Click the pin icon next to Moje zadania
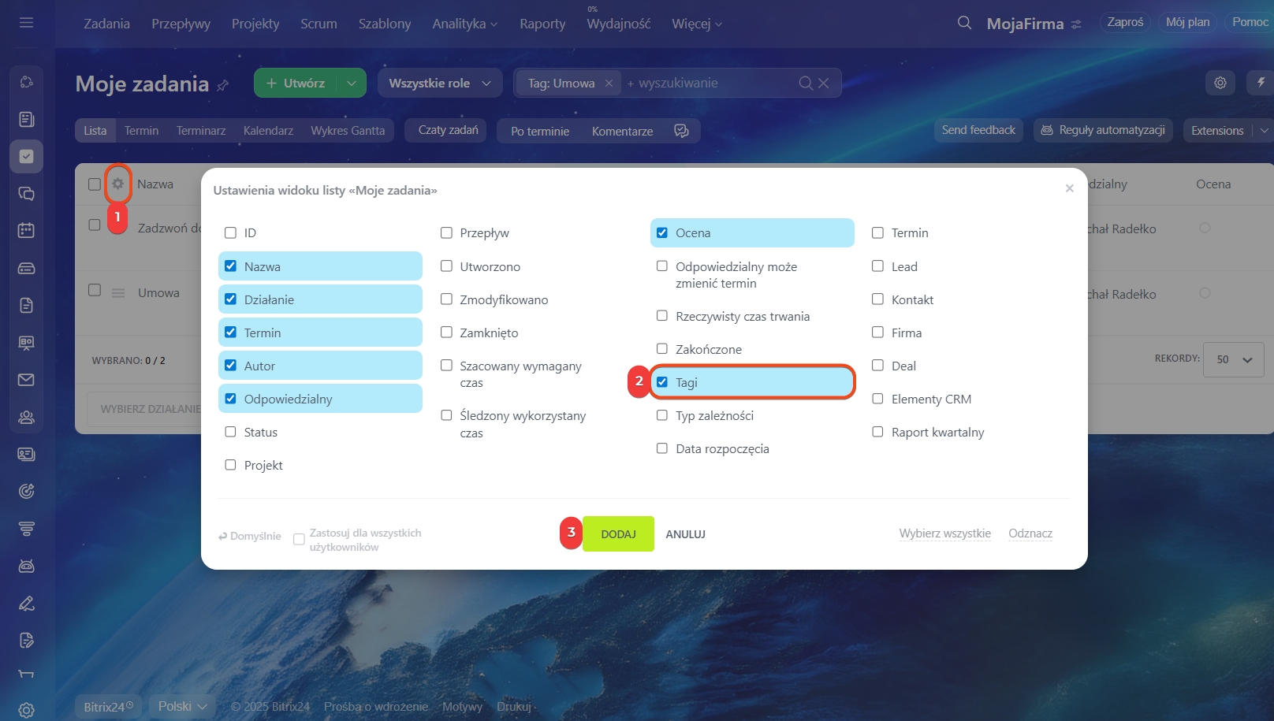1274x721 pixels. [x=223, y=84]
